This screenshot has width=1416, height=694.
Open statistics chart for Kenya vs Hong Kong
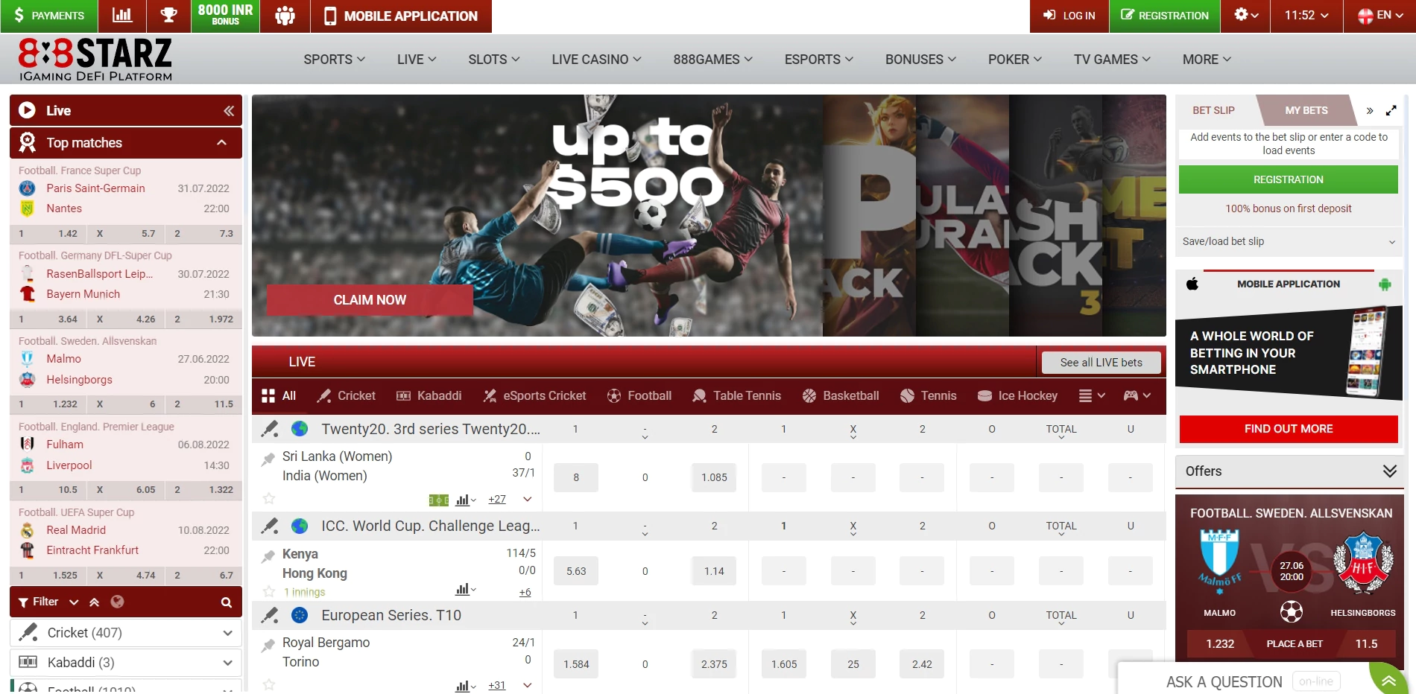[465, 589]
